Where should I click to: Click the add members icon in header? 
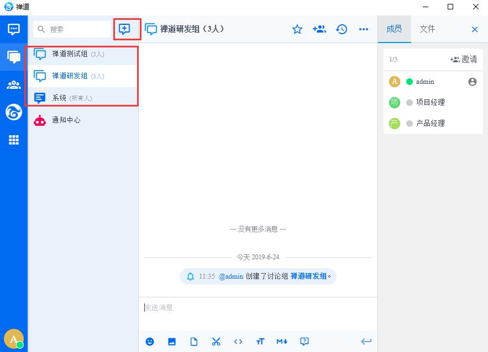click(x=319, y=29)
